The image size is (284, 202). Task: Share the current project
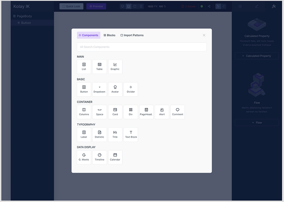click(209, 6)
